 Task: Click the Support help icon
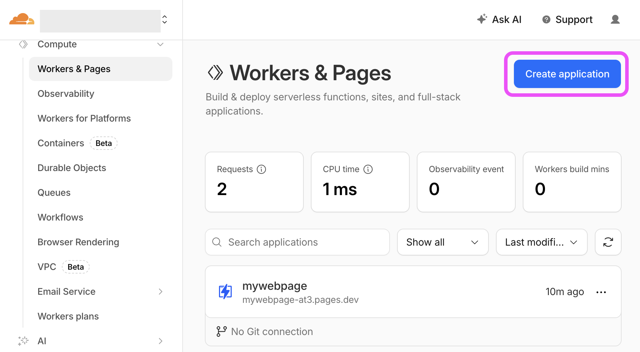[546, 19]
